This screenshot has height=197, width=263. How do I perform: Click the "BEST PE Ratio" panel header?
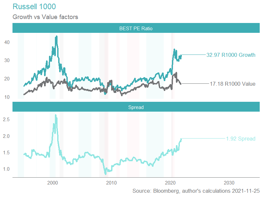(x=136, y=29)
